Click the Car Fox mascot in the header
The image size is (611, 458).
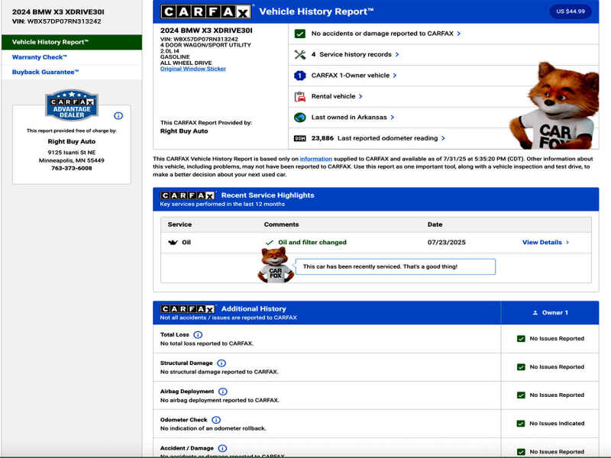click(x=555, y=105)
